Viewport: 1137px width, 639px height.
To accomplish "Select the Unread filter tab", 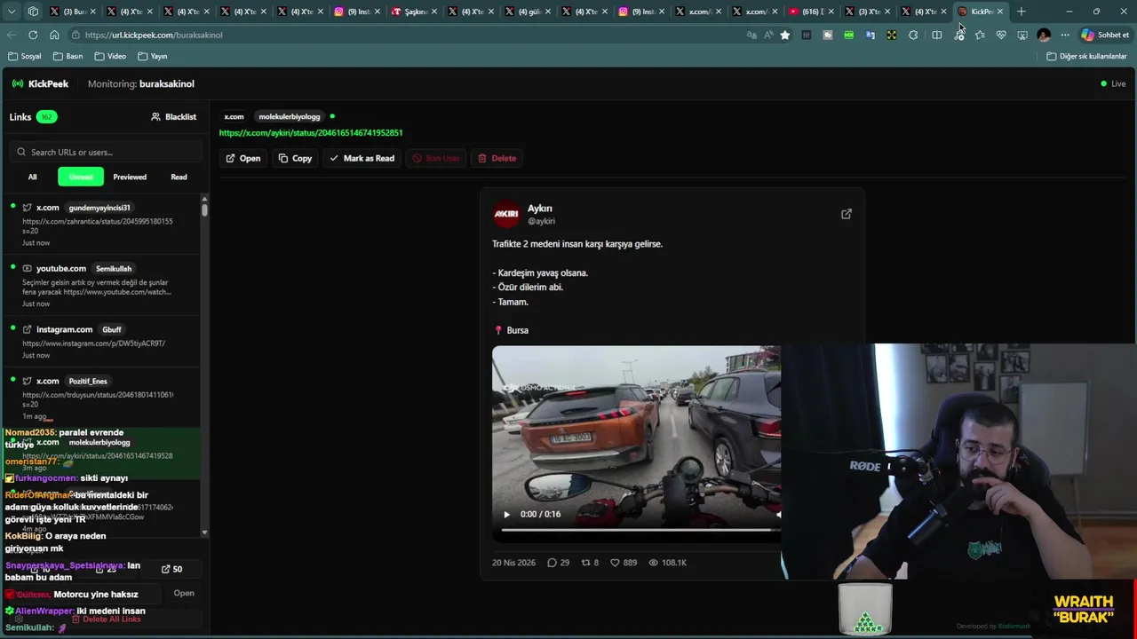I will pyautogui.click(x=81, y=177).
